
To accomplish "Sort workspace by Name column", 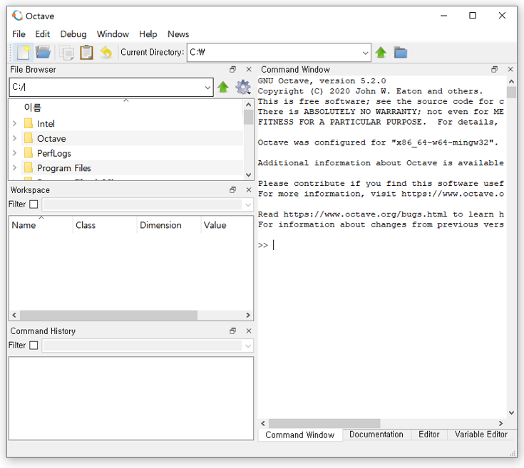I will pos(41,225).
